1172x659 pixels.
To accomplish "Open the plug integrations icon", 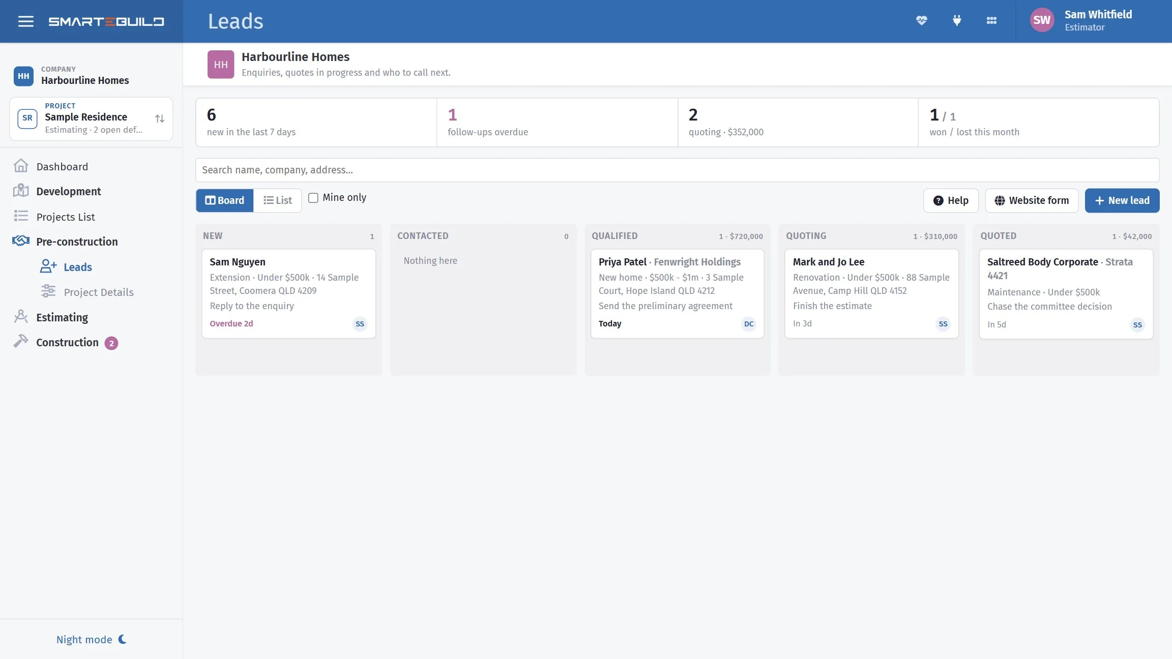I will coord(957,21).
